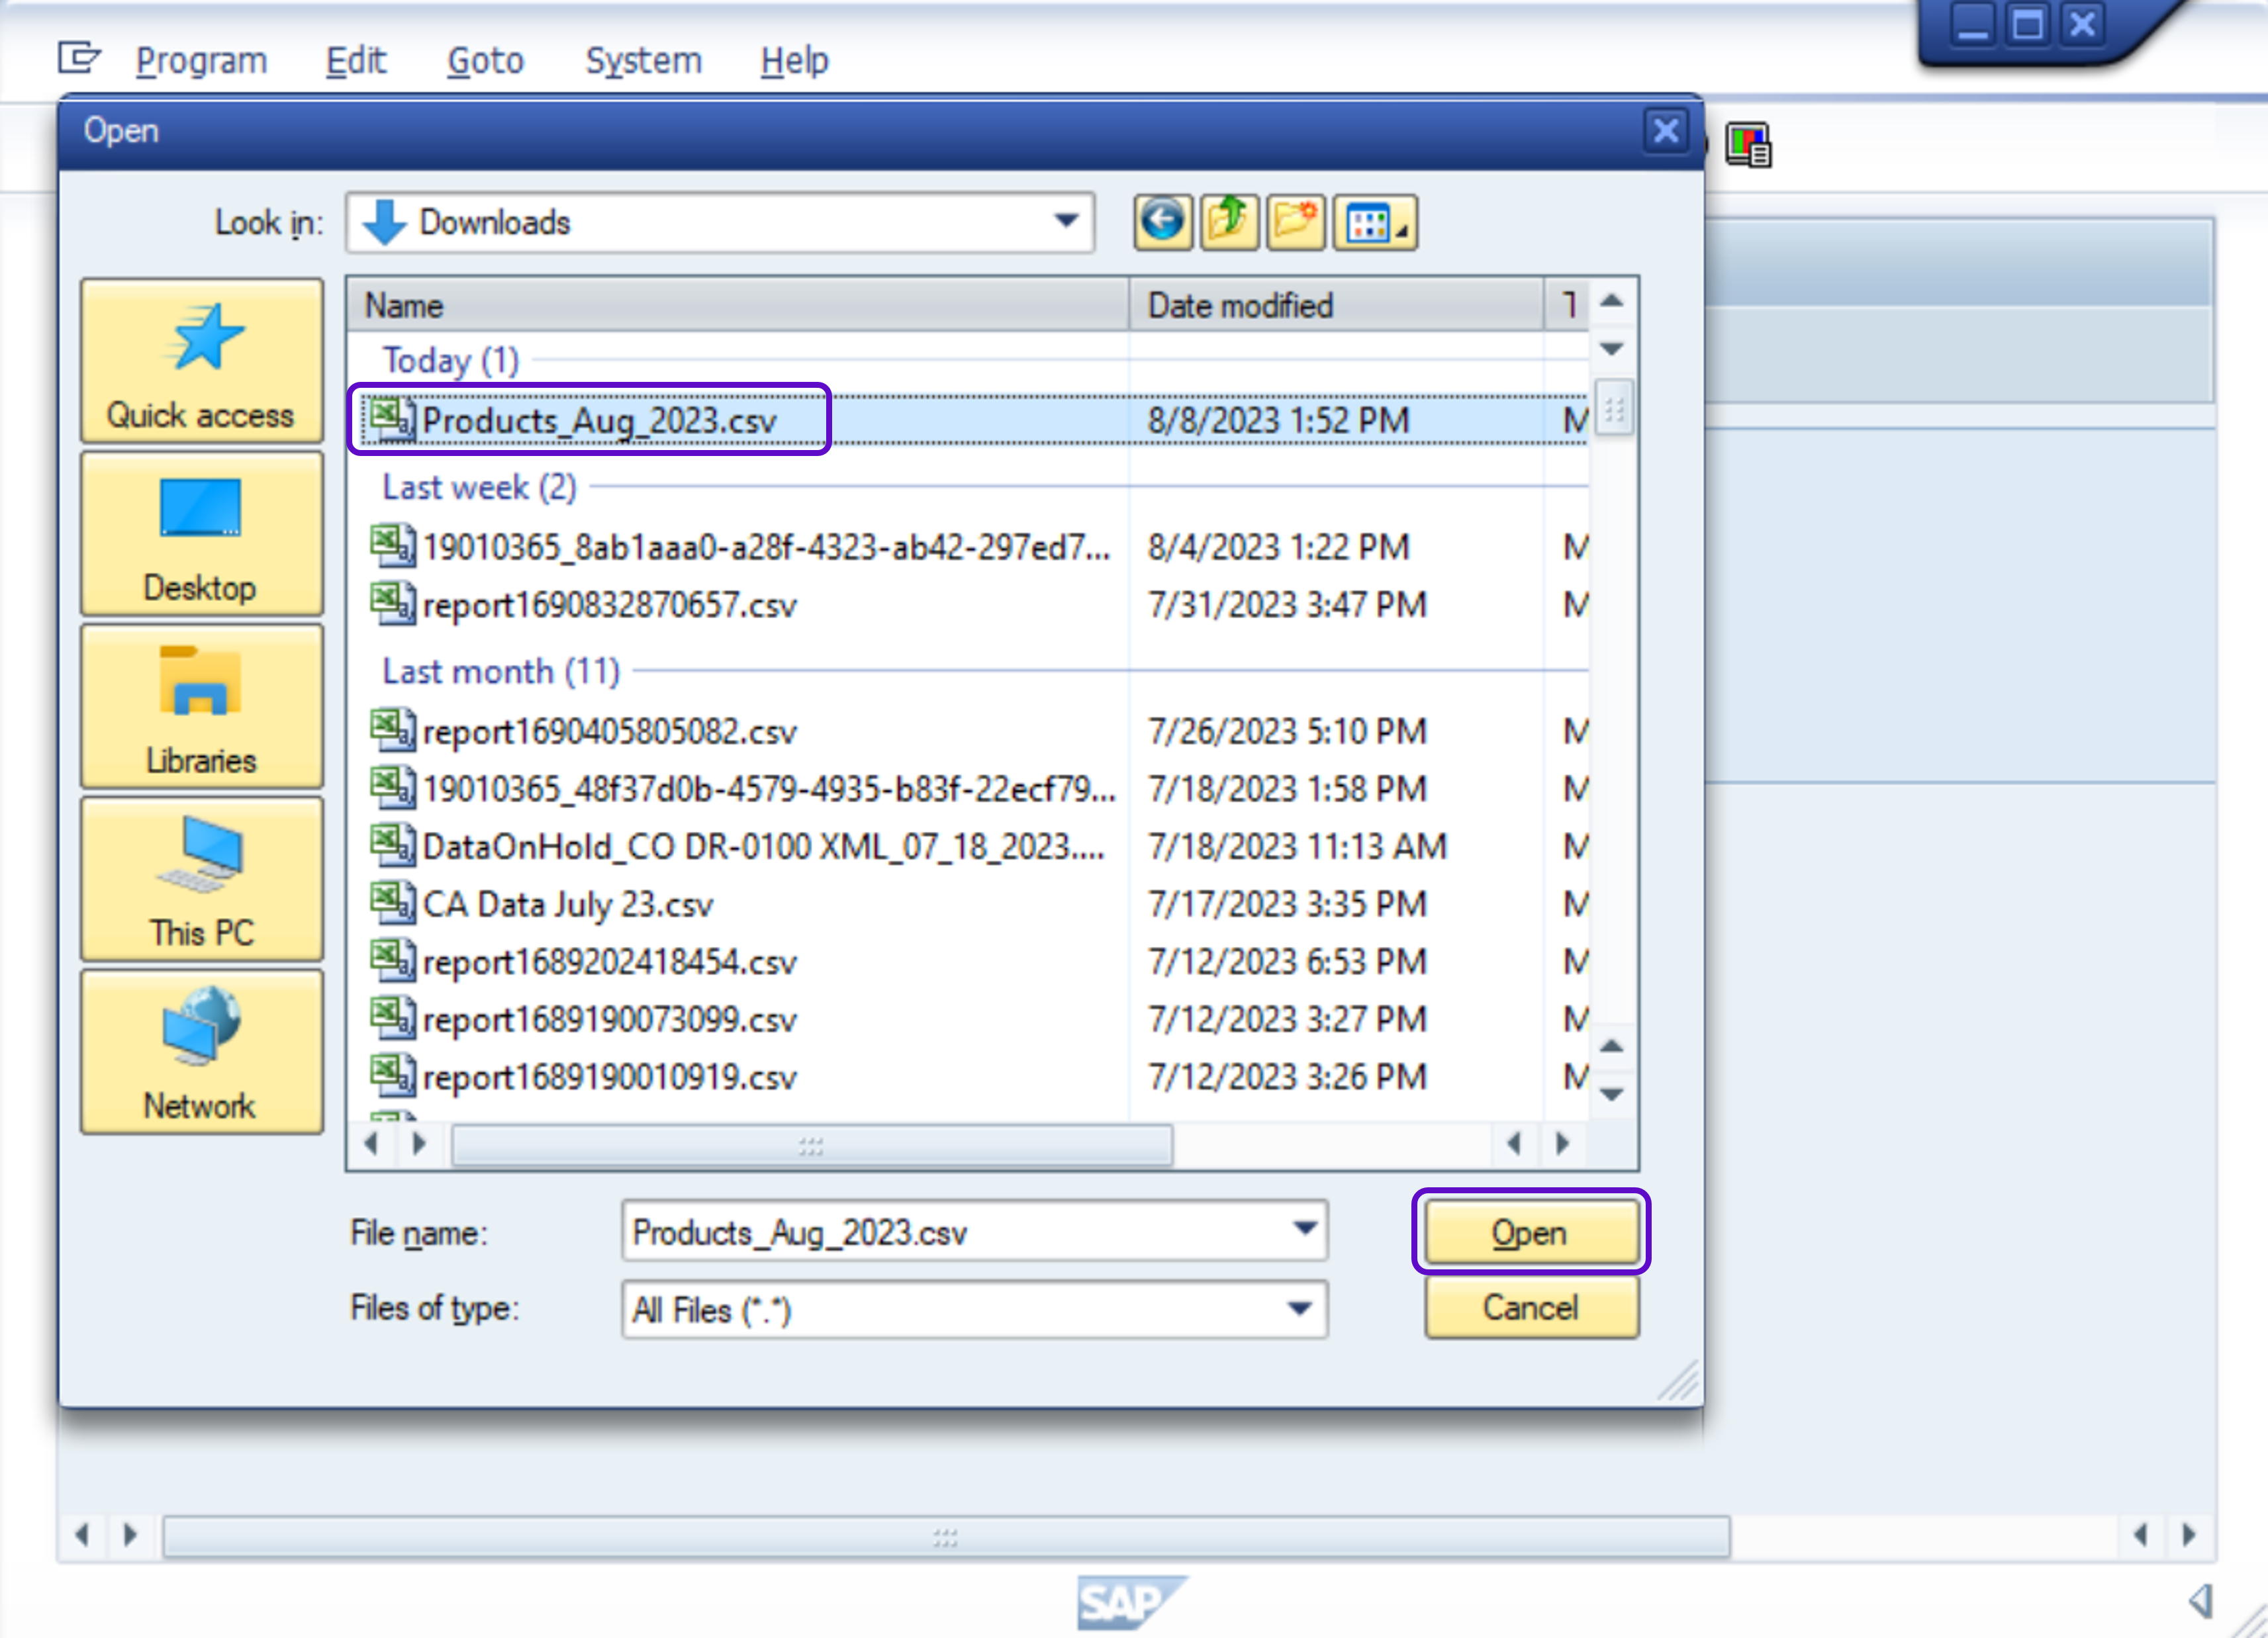
Task: Select file CA Data July 23.csv
Action: tap(567, 904)
